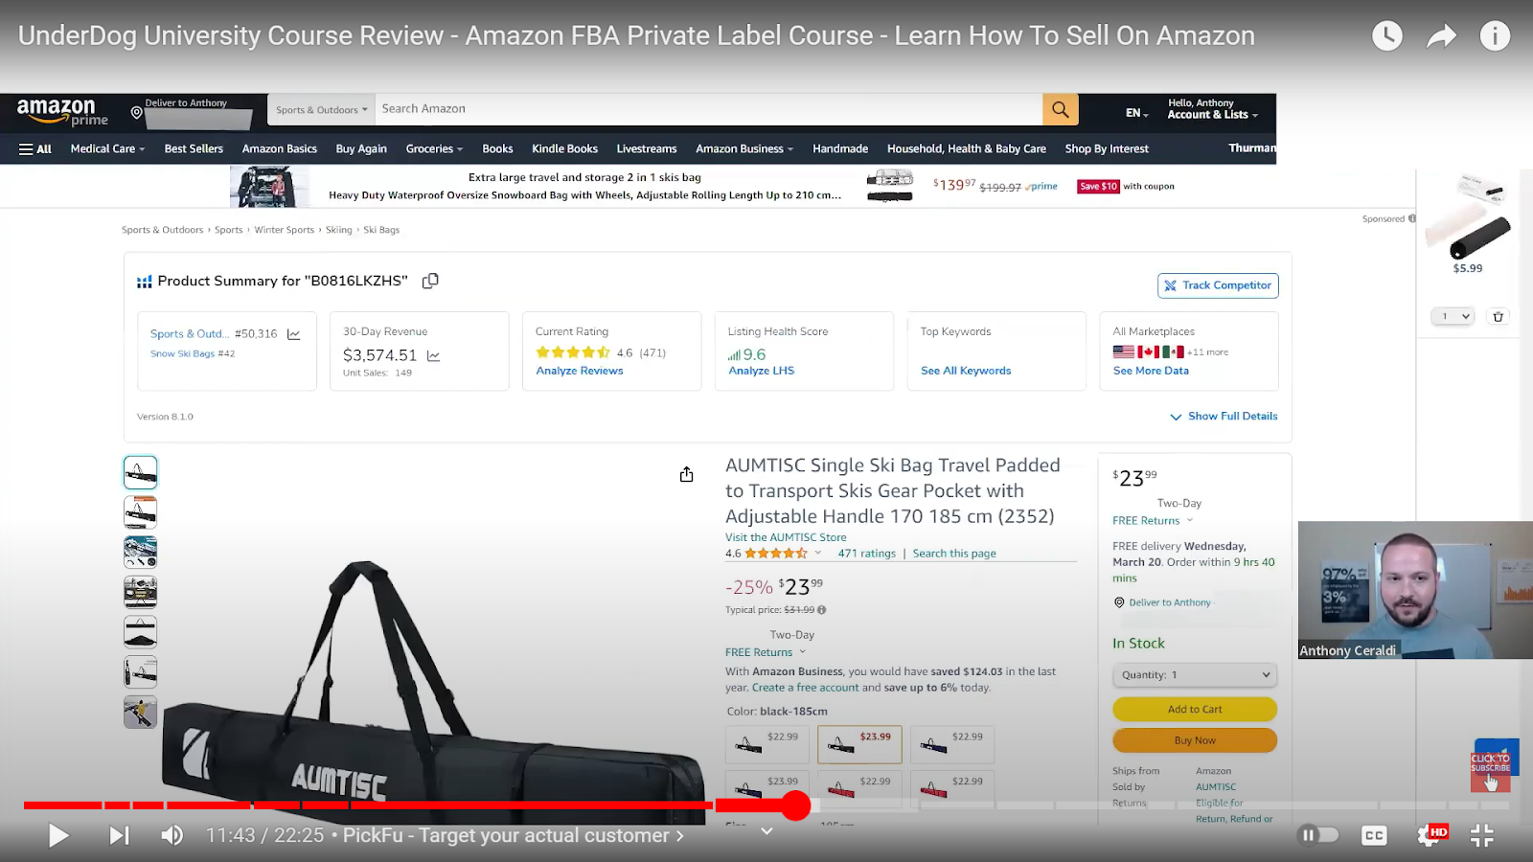Exit full screen mode
The width and height of the screenshot is (1533, 862).
click(1482, 835)
